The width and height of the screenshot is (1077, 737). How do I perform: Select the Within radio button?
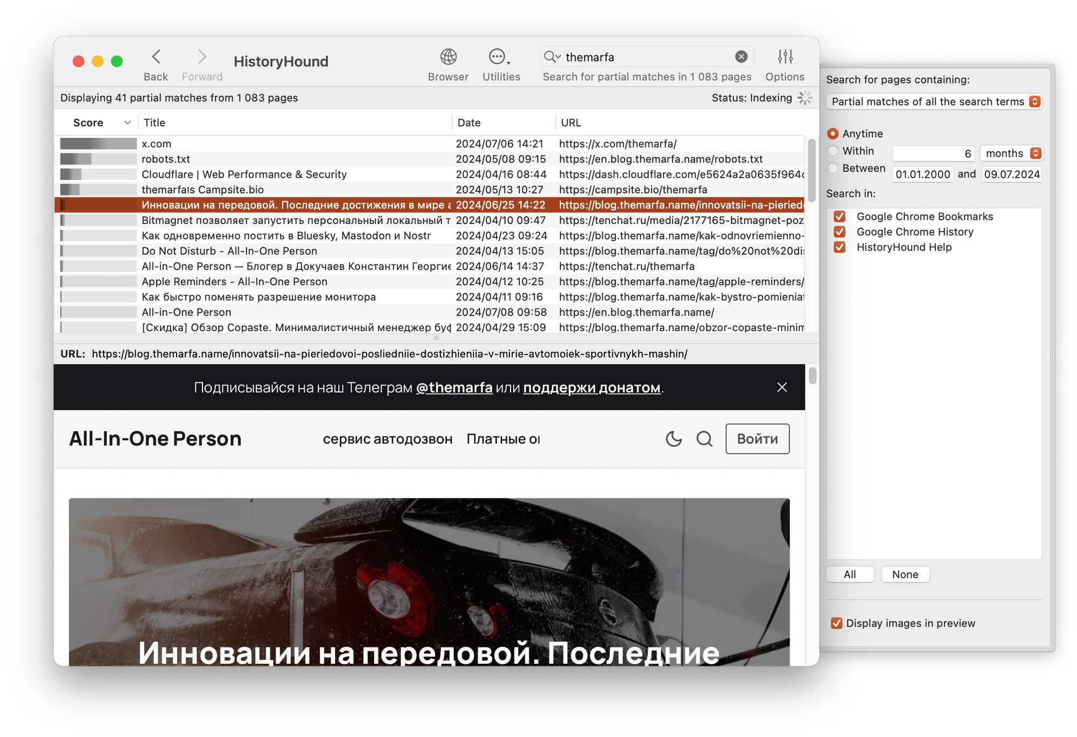[x=833, y=151]
